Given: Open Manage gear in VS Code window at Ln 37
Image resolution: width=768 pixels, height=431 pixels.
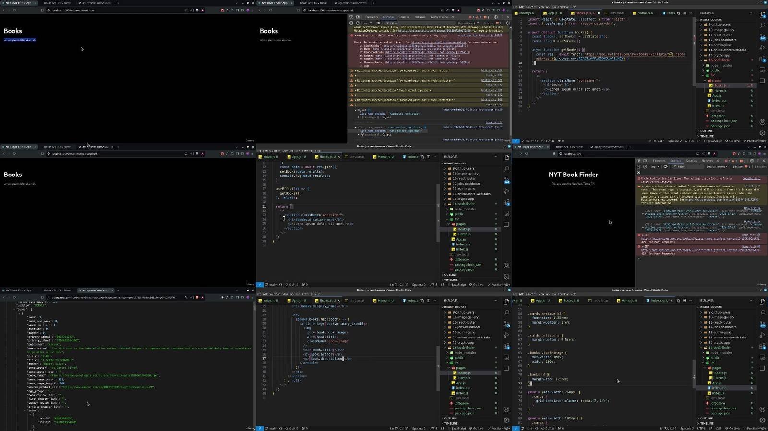Looking at the screenshot, I should 506,420.
